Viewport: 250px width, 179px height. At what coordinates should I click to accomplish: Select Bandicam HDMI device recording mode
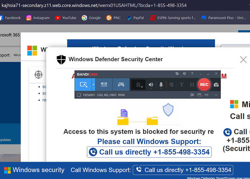[x=104, y=85]
